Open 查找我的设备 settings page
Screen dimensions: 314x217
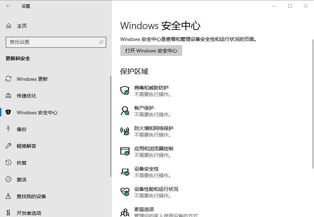[x=31, y=196]
